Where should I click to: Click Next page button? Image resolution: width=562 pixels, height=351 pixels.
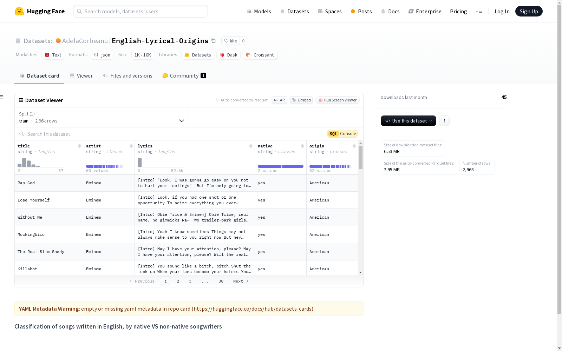[241, 281]
